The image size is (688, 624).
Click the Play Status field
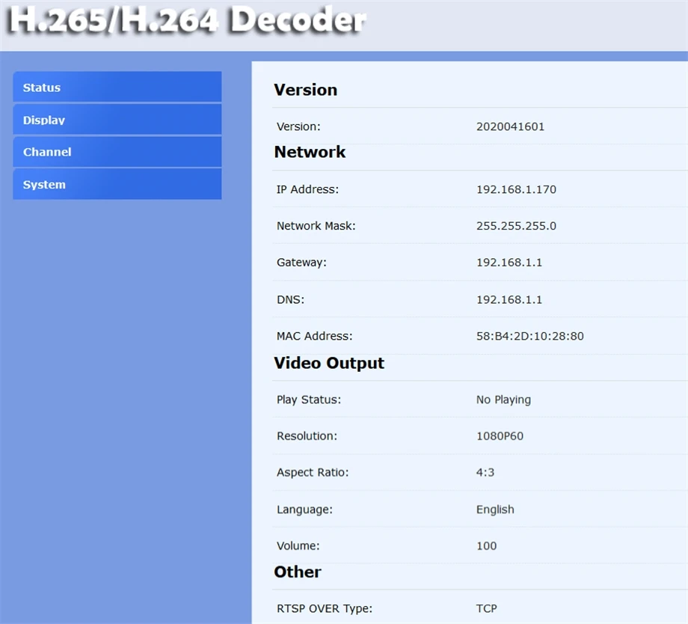pyautogui.click(x=503, y=400)
